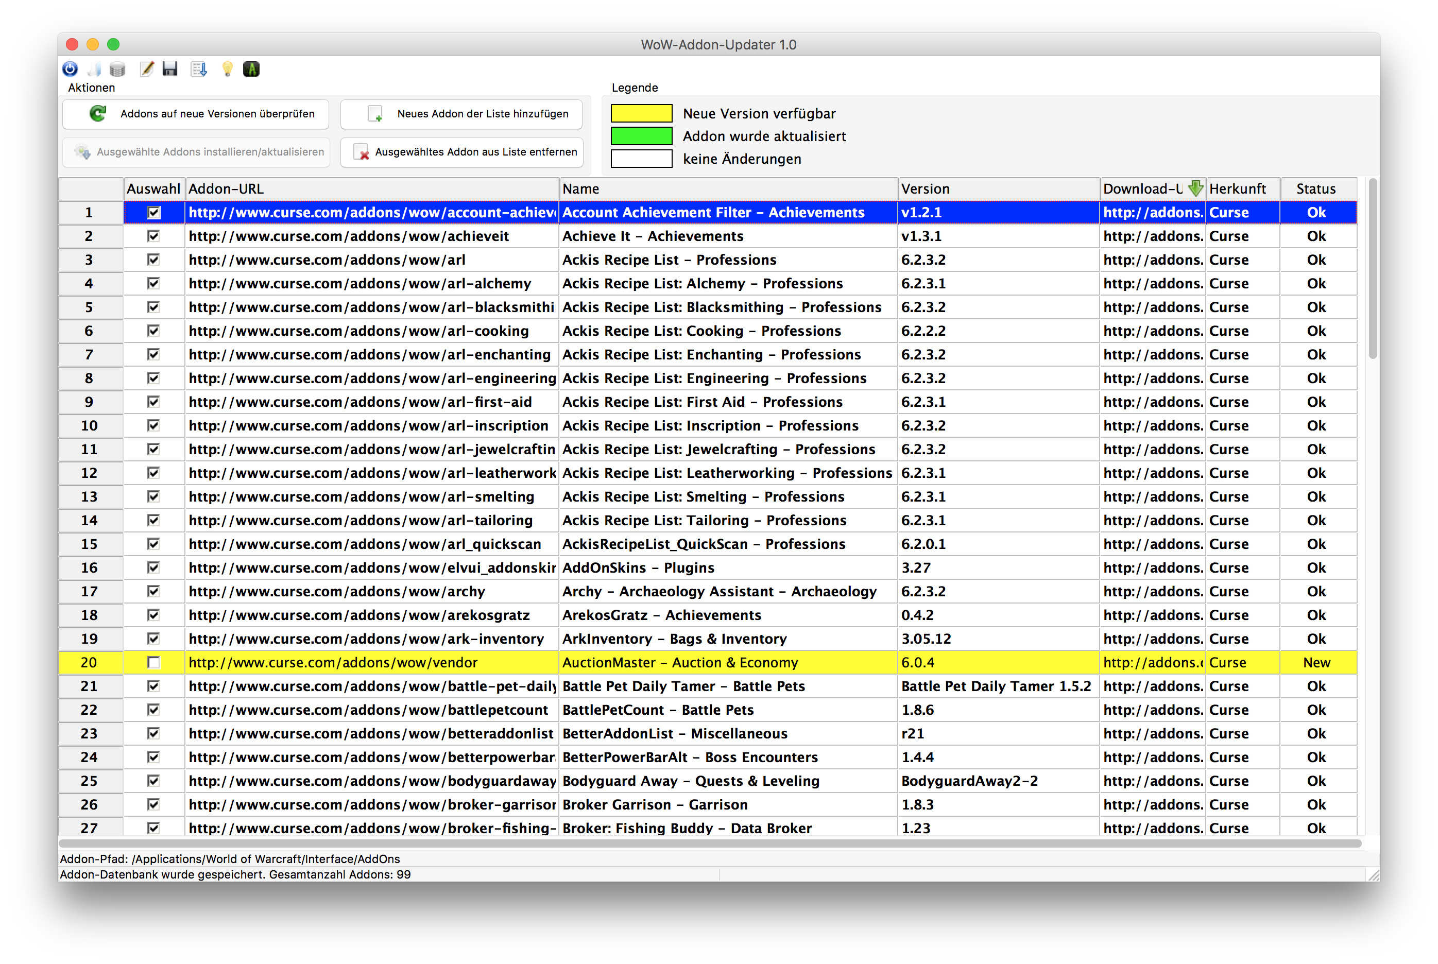Select URL cell ending in /wow/vendor
This screenshot has height=964, width=1438.
click(x=372, y=662)
